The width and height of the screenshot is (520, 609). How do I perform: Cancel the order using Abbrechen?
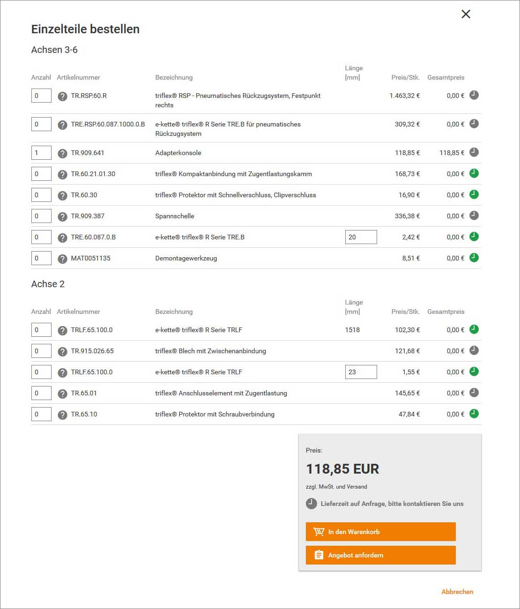coord(457,592)
